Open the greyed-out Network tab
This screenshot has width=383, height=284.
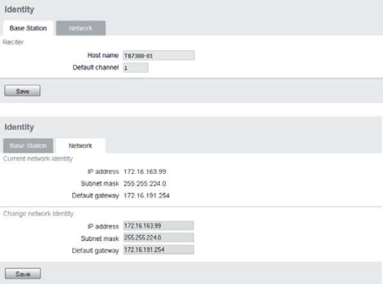81,28
